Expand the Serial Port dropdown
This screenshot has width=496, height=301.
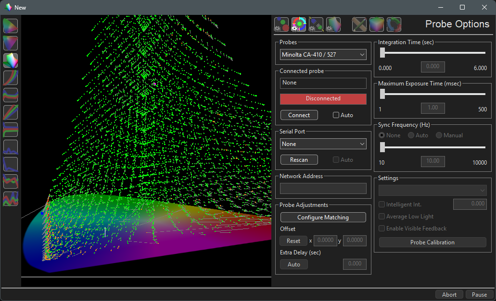(323, 144)
